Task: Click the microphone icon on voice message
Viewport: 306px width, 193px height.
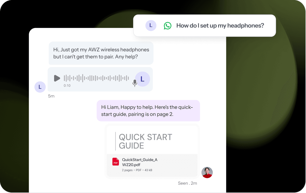Action: click(x=135, y=83)
